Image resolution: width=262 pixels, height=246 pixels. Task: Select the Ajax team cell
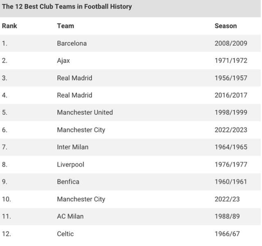tap(63, 61)
